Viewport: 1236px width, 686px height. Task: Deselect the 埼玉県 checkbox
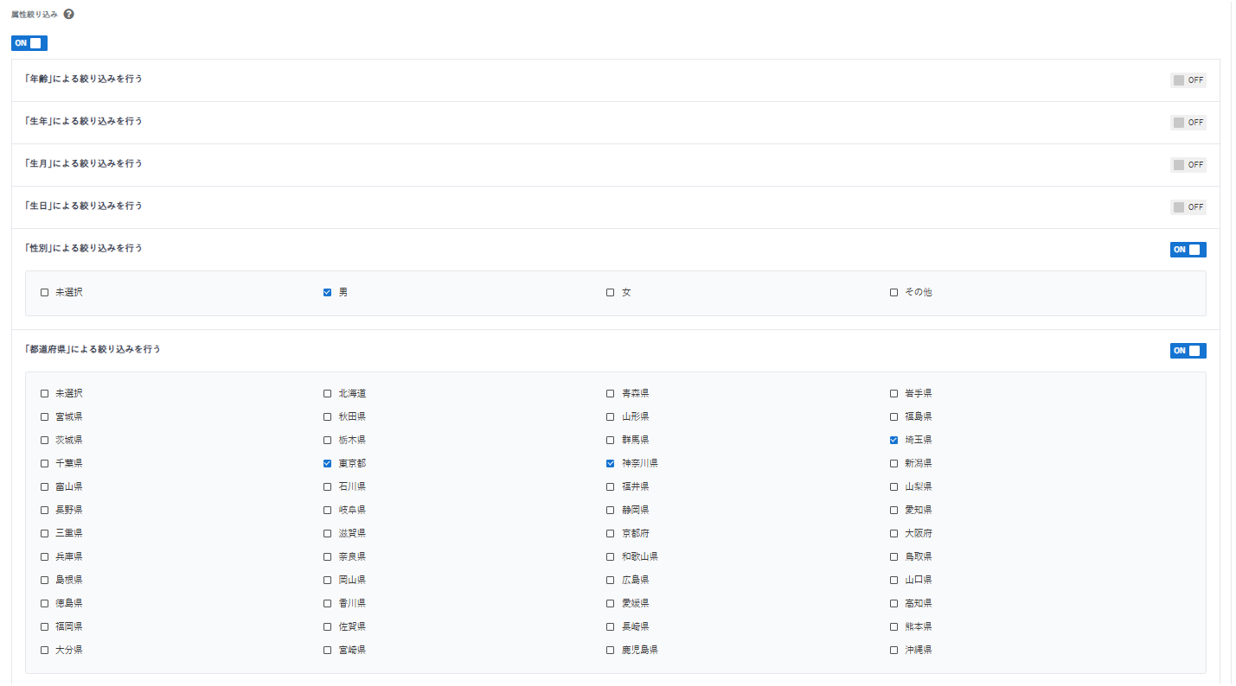tap(894, 441)
